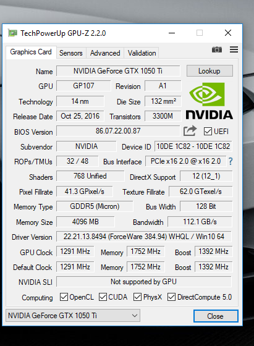Click the GPU Clock field 1291 MHz
The image size is (254, 346).
point(75,251)
